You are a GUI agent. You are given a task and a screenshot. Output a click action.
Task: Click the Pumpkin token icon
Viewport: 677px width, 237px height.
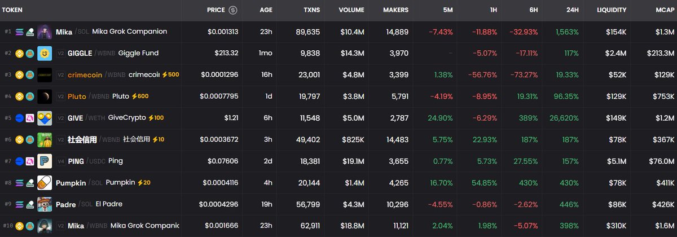pos(45,183)
